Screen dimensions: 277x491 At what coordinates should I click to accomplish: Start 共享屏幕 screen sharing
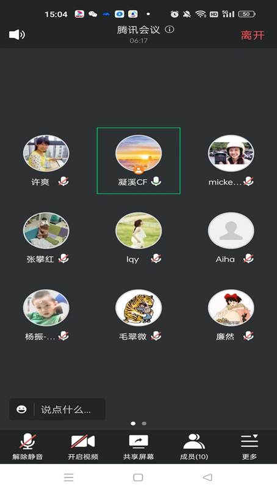138,446
